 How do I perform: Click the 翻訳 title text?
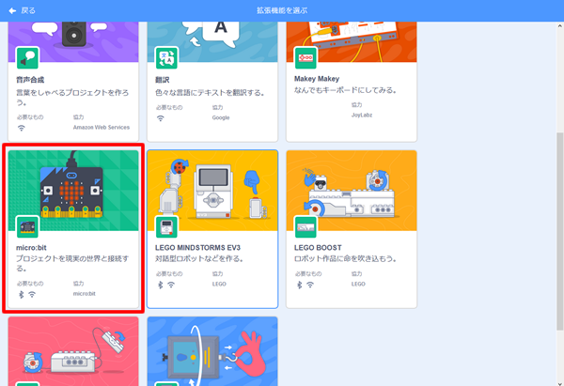point(163,80)
